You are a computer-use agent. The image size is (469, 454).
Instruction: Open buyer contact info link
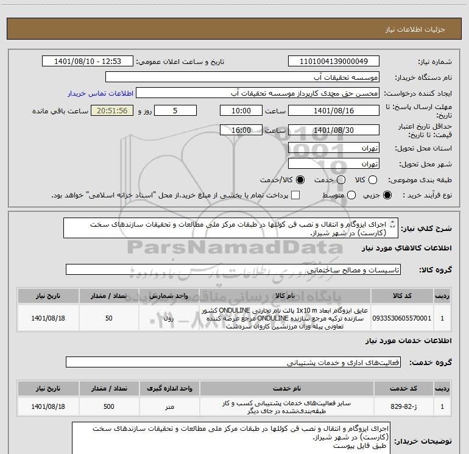(100, 93)
